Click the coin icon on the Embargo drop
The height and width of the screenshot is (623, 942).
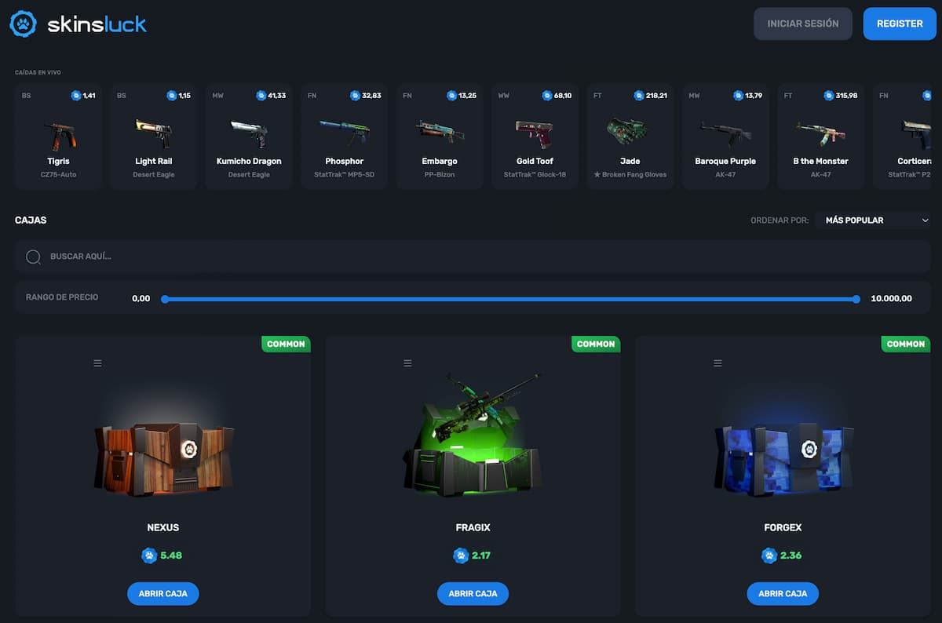[x=452, y=96]
